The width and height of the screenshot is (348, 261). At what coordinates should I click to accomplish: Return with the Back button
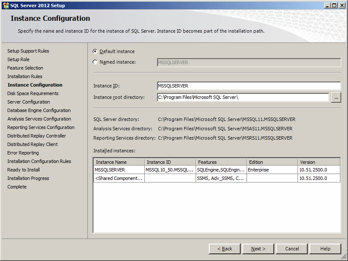click(225, 249)
